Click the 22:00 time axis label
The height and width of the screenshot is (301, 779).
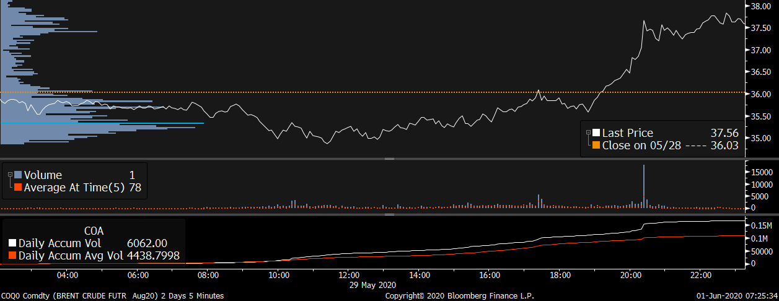click(x=701, y=275)
